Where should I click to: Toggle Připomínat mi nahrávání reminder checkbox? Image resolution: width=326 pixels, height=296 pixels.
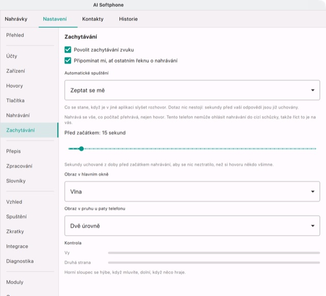tap(68, 61)
